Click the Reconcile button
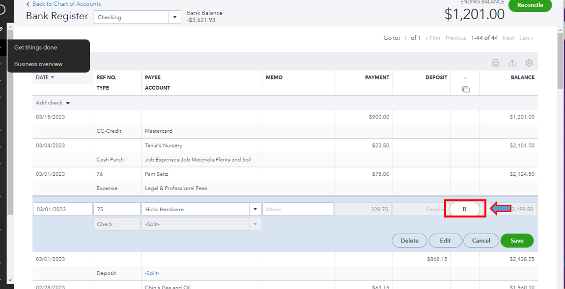Screen dimensions: 565x289 pos(530,5)
